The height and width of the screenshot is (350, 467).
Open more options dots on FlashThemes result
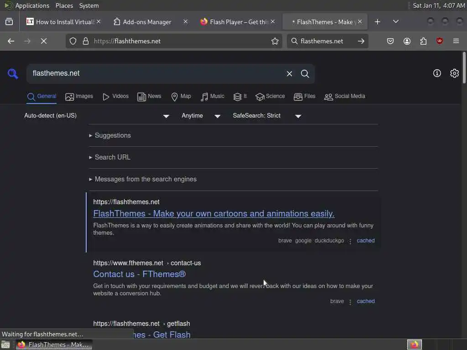(350, 241)
